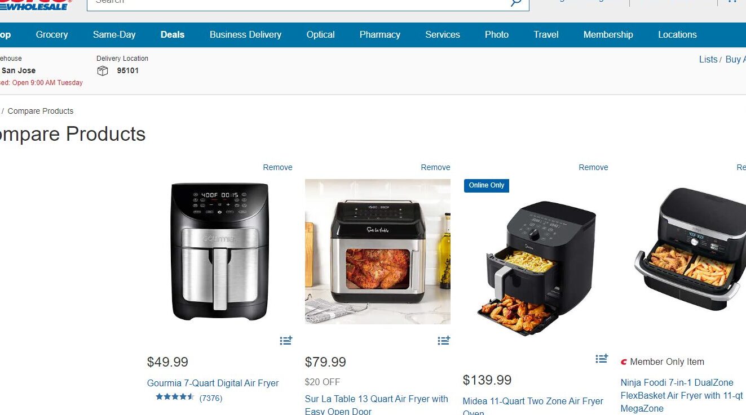Image resolution: width=746 pixels, height=415 pixels.
Task: Remove Sur La Table fryer from comparison
Action: point(435,167)
